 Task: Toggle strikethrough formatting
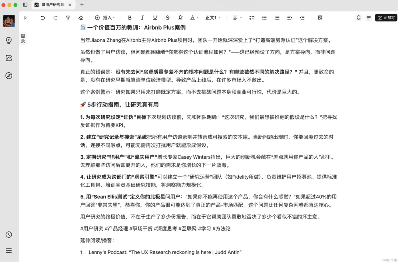tap(167, 17)
